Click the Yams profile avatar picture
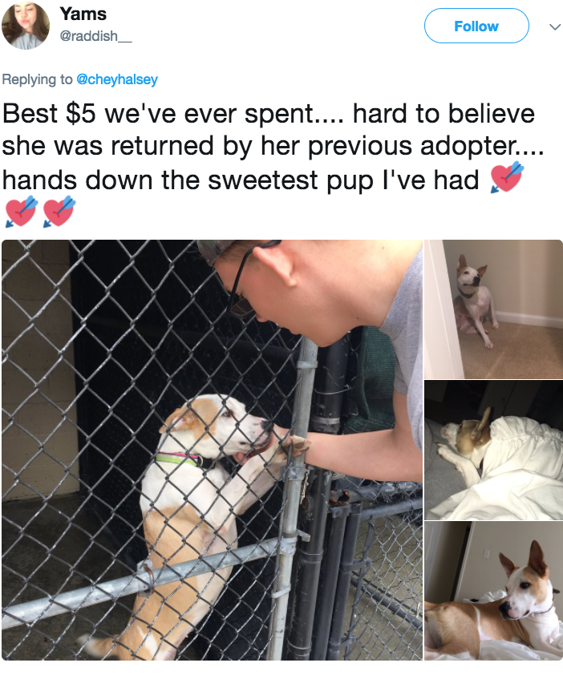 point(26,26)
